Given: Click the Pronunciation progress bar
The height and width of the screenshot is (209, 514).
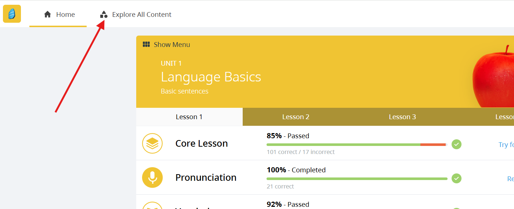Looking at the screenshot, I should point(357,179).
